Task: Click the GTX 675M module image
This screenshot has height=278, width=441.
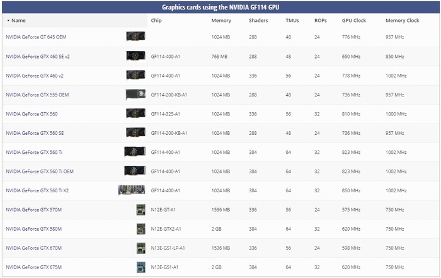Action: (x=140, y=267)
